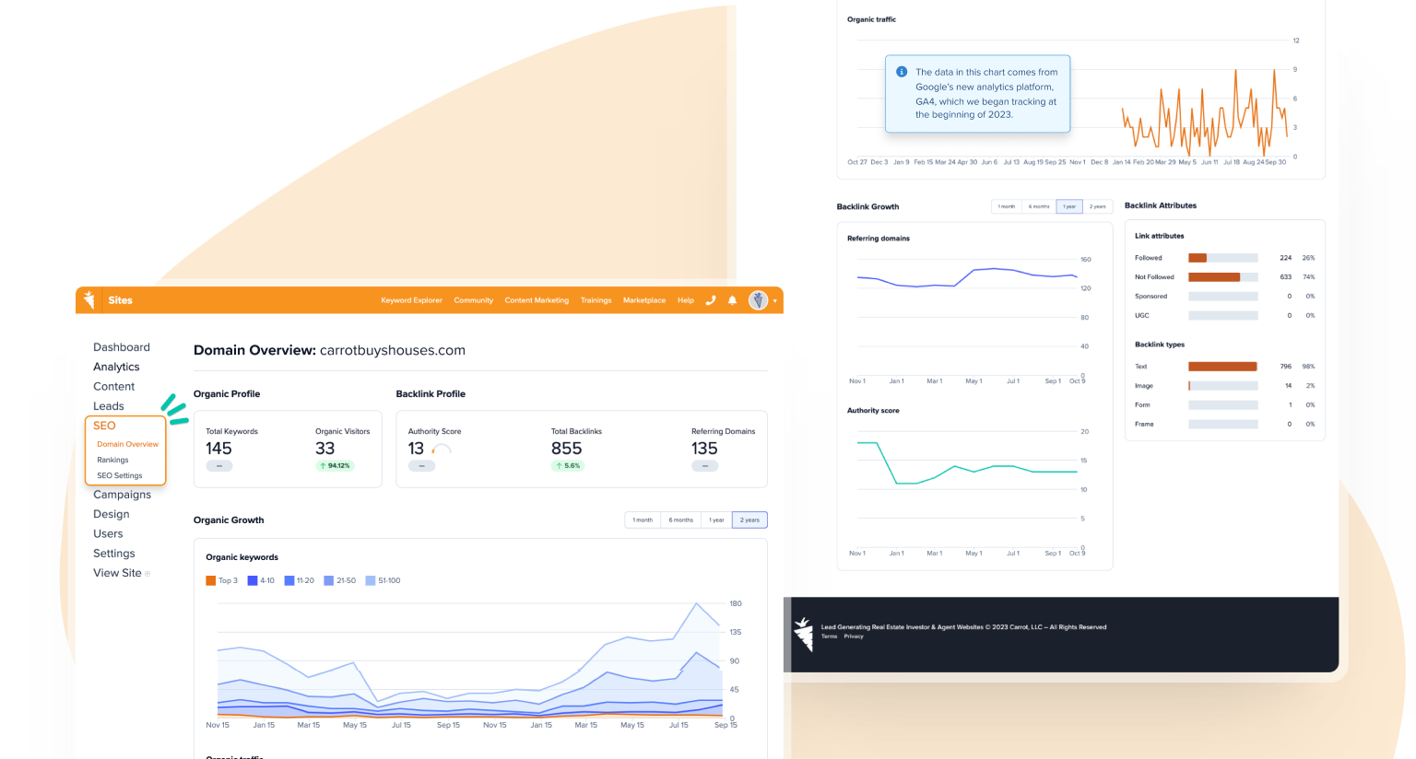
Task: Click the Referring Domains value 135
Action: pos(704,449)
